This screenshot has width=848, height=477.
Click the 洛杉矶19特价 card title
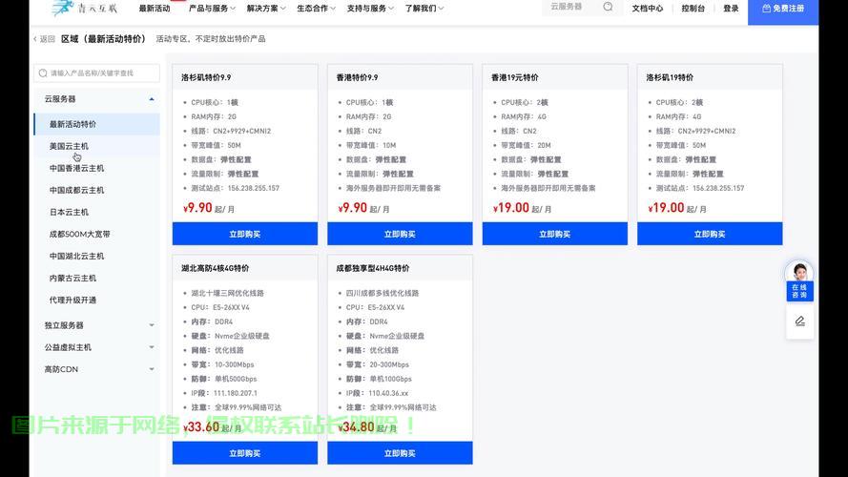(670, 77)
